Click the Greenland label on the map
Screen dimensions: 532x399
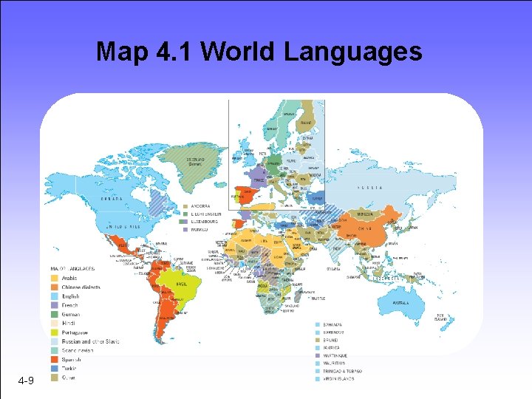point(195,162)
